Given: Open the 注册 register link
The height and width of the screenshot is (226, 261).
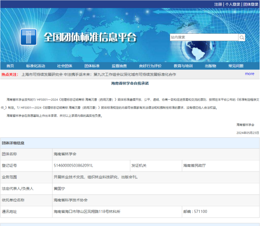Looking at the screenshot, I should pos(218,5).
